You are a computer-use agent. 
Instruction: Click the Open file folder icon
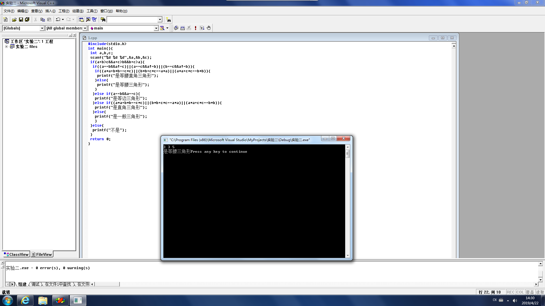coord(14,20)
